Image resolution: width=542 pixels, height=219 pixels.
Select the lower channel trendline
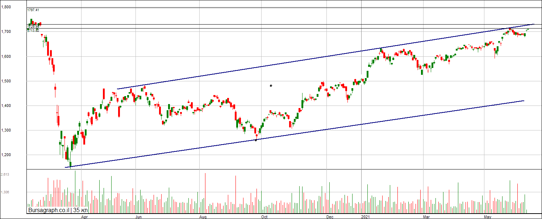295,134
